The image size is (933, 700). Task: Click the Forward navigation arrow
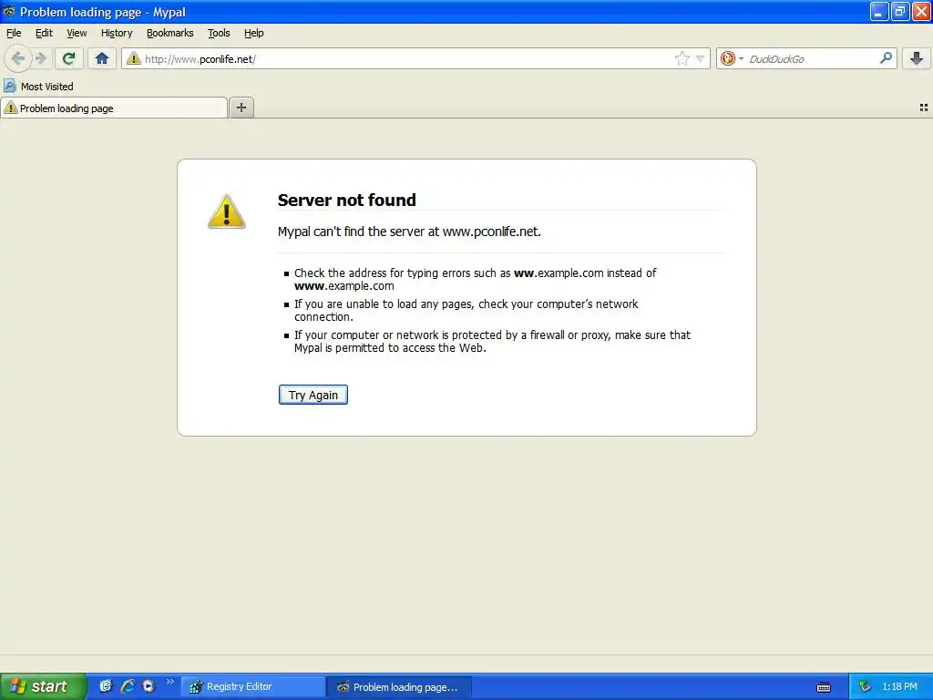41,58
